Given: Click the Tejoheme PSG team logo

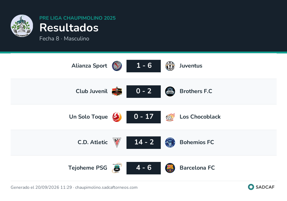Looking at the screenshot, I should (117, 168).
